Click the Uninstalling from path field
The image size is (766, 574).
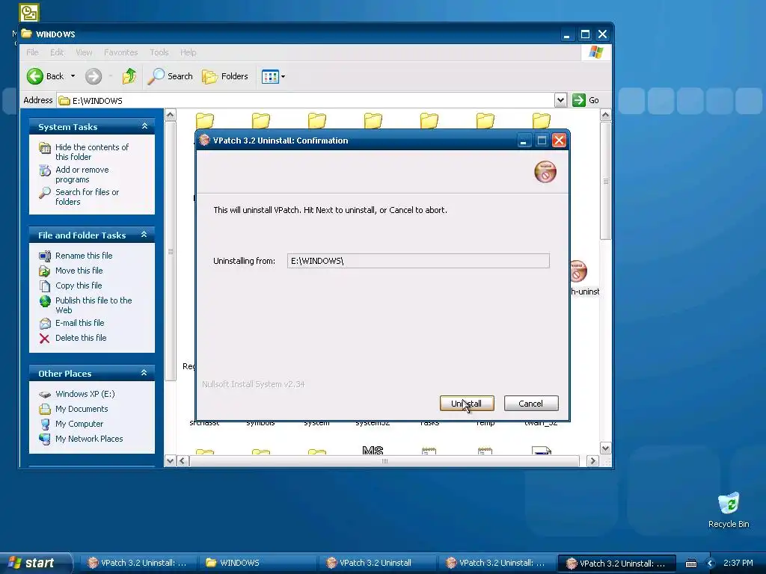(417, 261)
